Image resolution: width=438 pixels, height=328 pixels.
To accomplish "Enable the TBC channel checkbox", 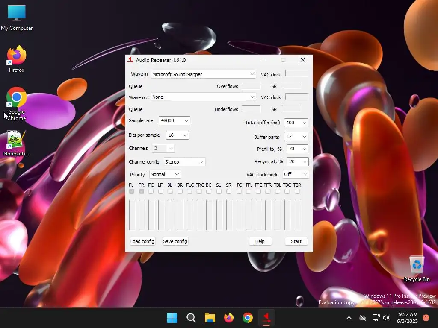I will click(x=287, y=191).
